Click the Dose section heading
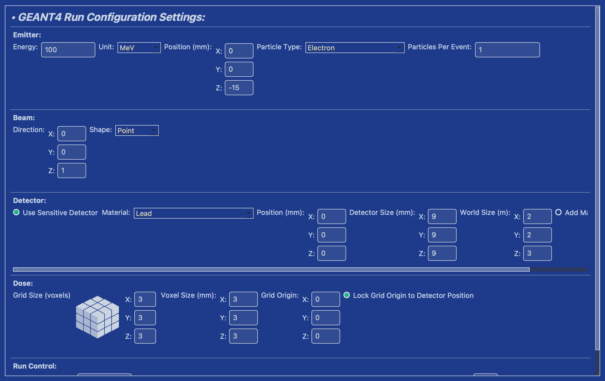Screen dimensions: 605x381 (23, 283)
